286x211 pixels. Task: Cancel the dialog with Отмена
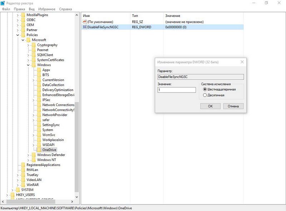click(x=233, y=106)
